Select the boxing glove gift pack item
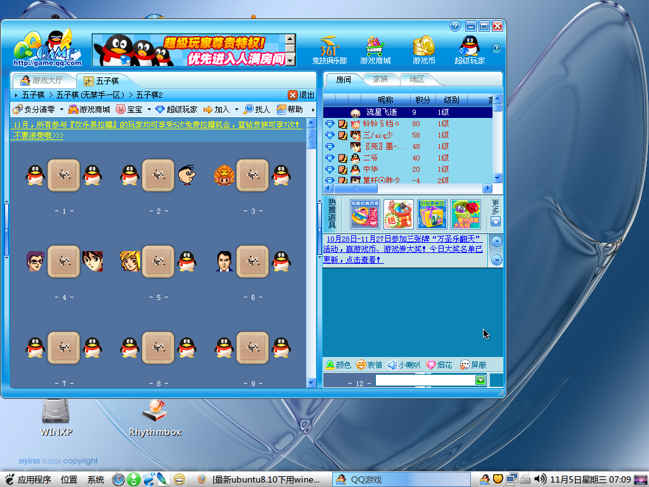 coord(466,214)
